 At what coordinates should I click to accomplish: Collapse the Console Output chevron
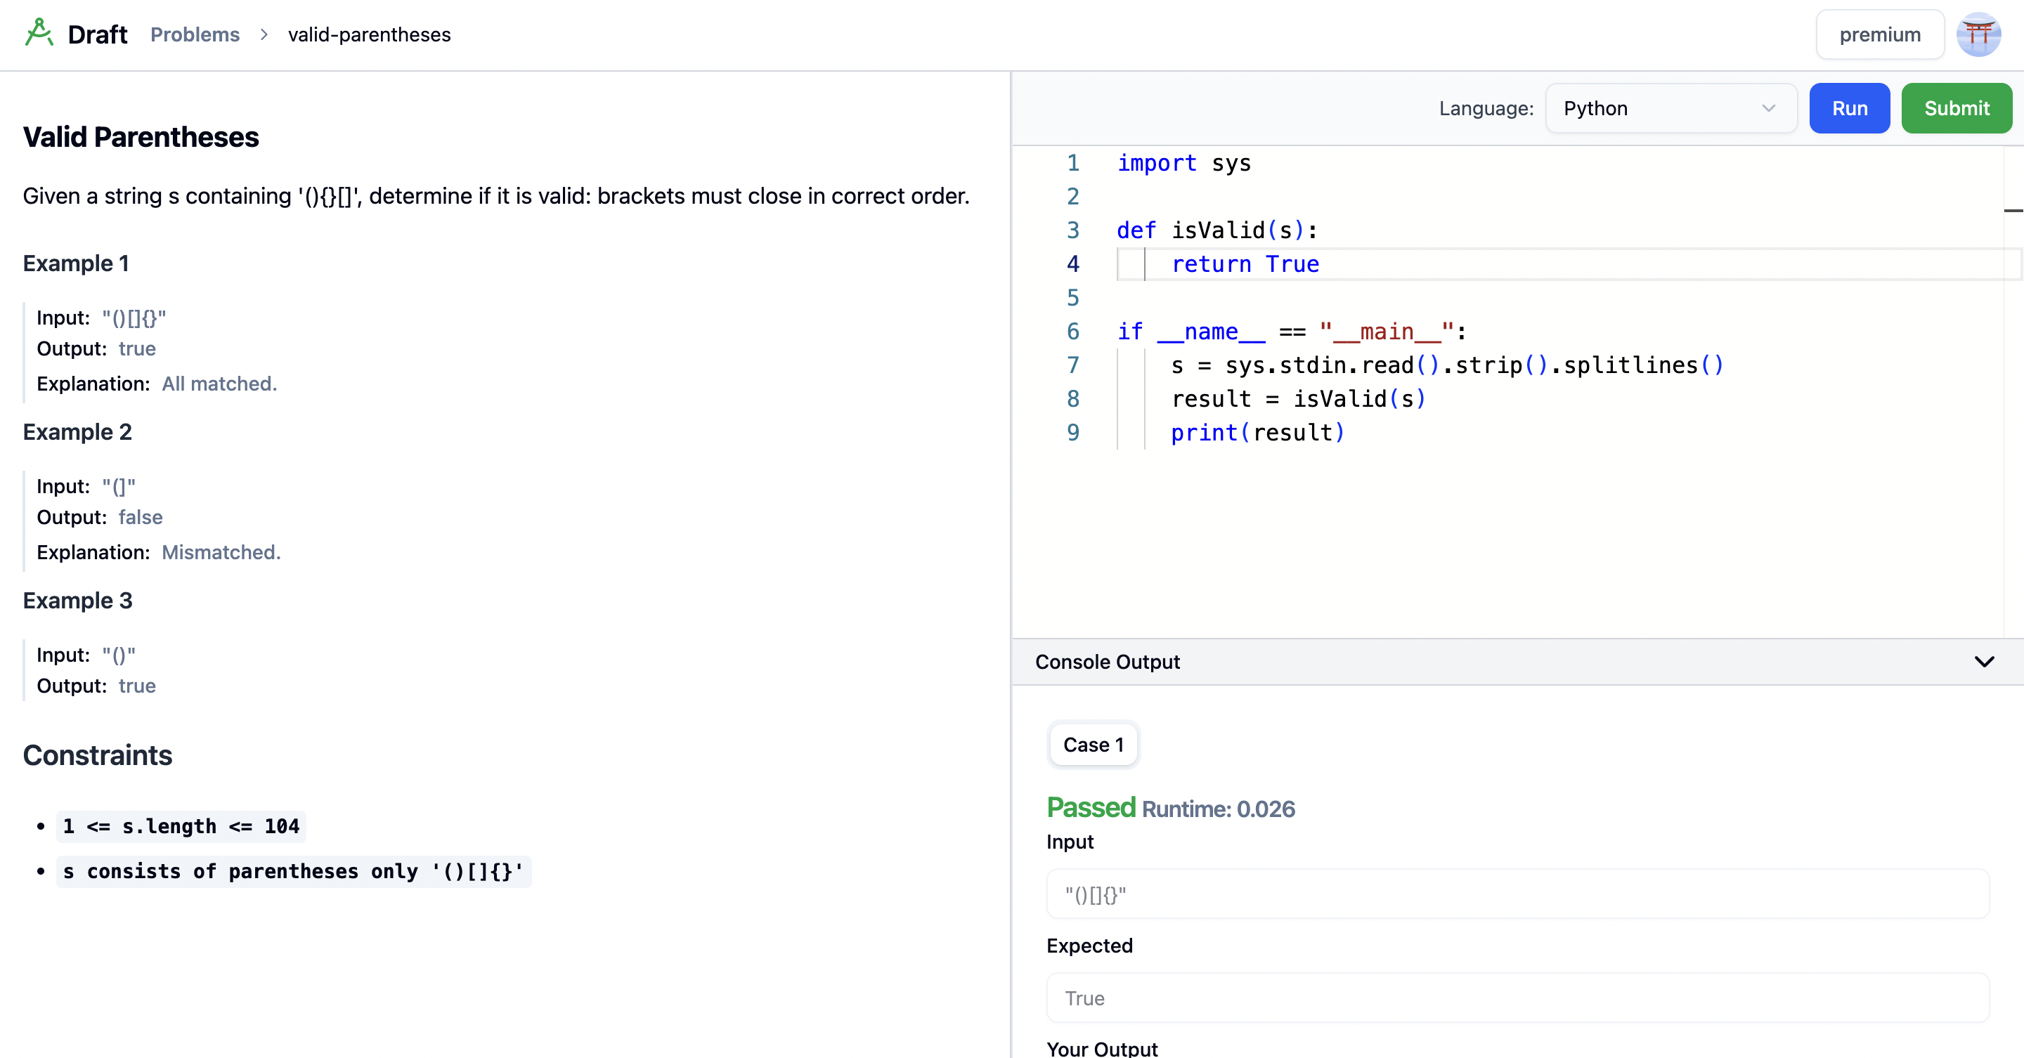1984,661
